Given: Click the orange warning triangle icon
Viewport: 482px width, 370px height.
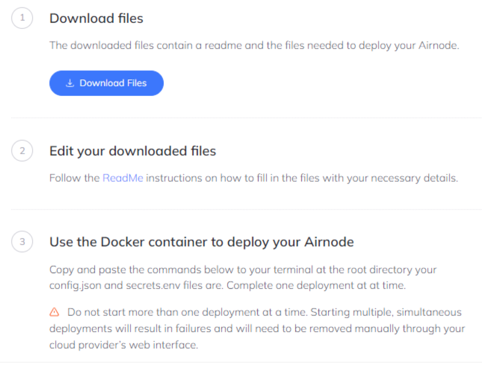Looking at the screenshot, I should (x=54, y=312).
